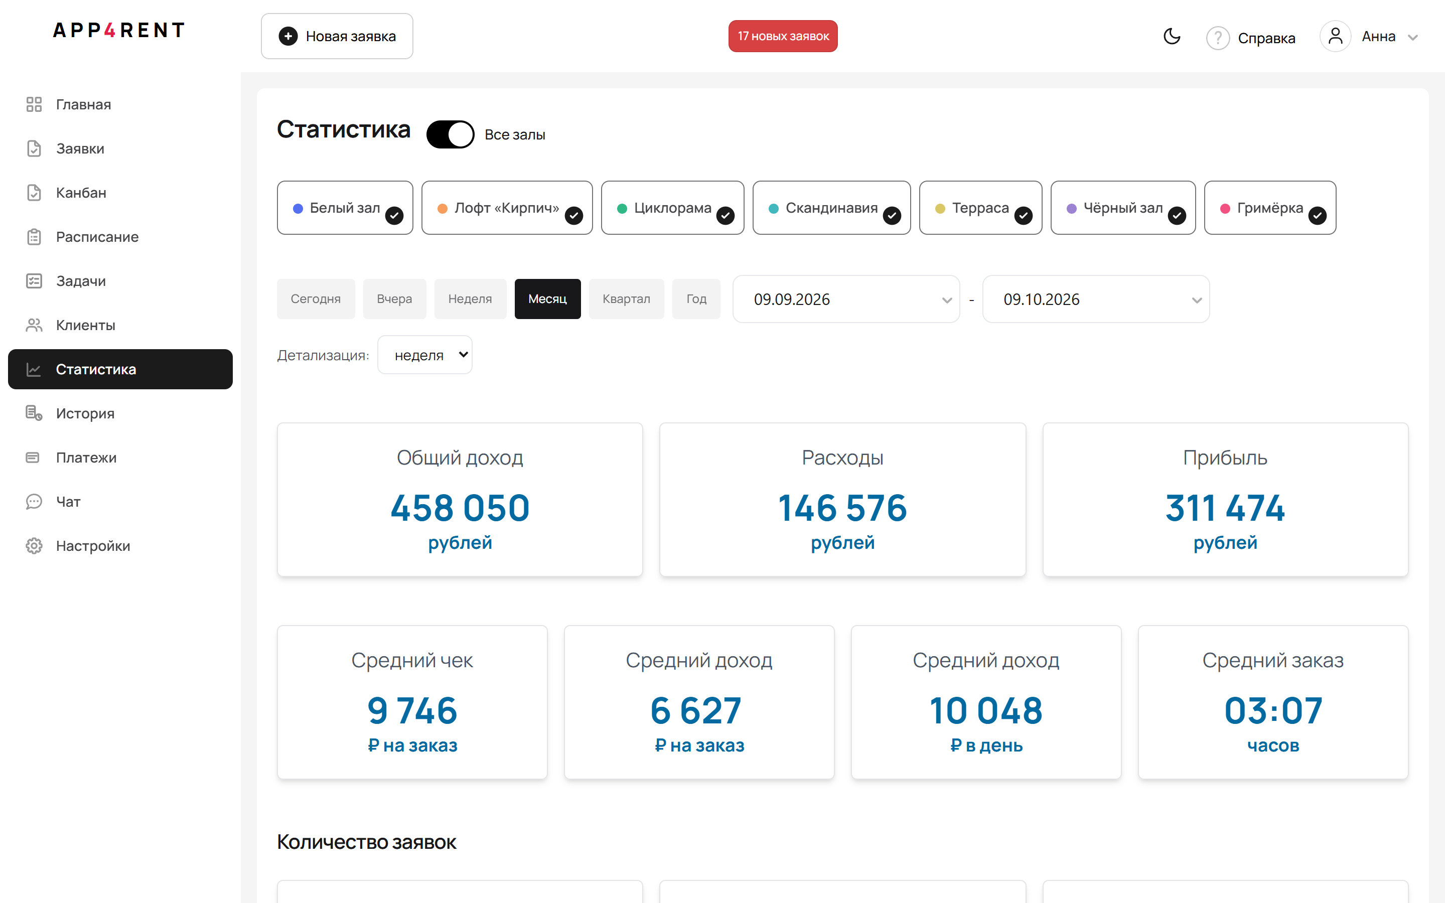Image resolution: width=1445 pixels, height=903 pixels.
Task: Click the Средний заказ 03:07 card
Action: [x=1273, y=702]
